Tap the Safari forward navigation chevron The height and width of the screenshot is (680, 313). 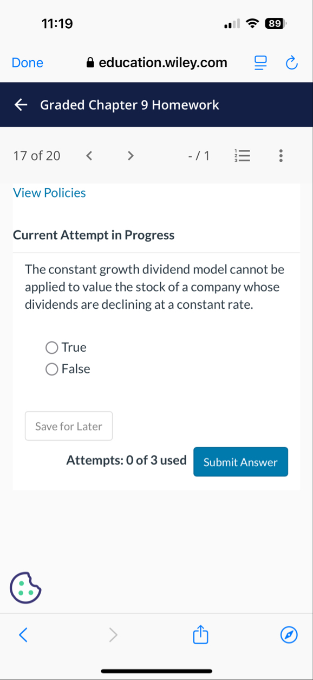113,634
